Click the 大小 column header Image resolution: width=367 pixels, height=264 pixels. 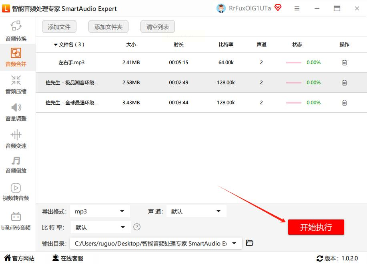coord(131,45)
